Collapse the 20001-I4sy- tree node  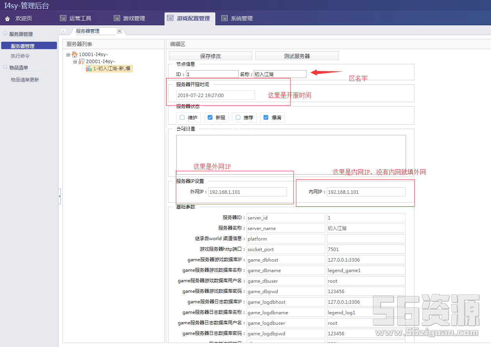75,62
